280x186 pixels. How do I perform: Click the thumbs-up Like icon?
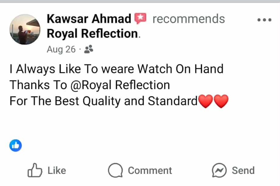tap(35, 170)
